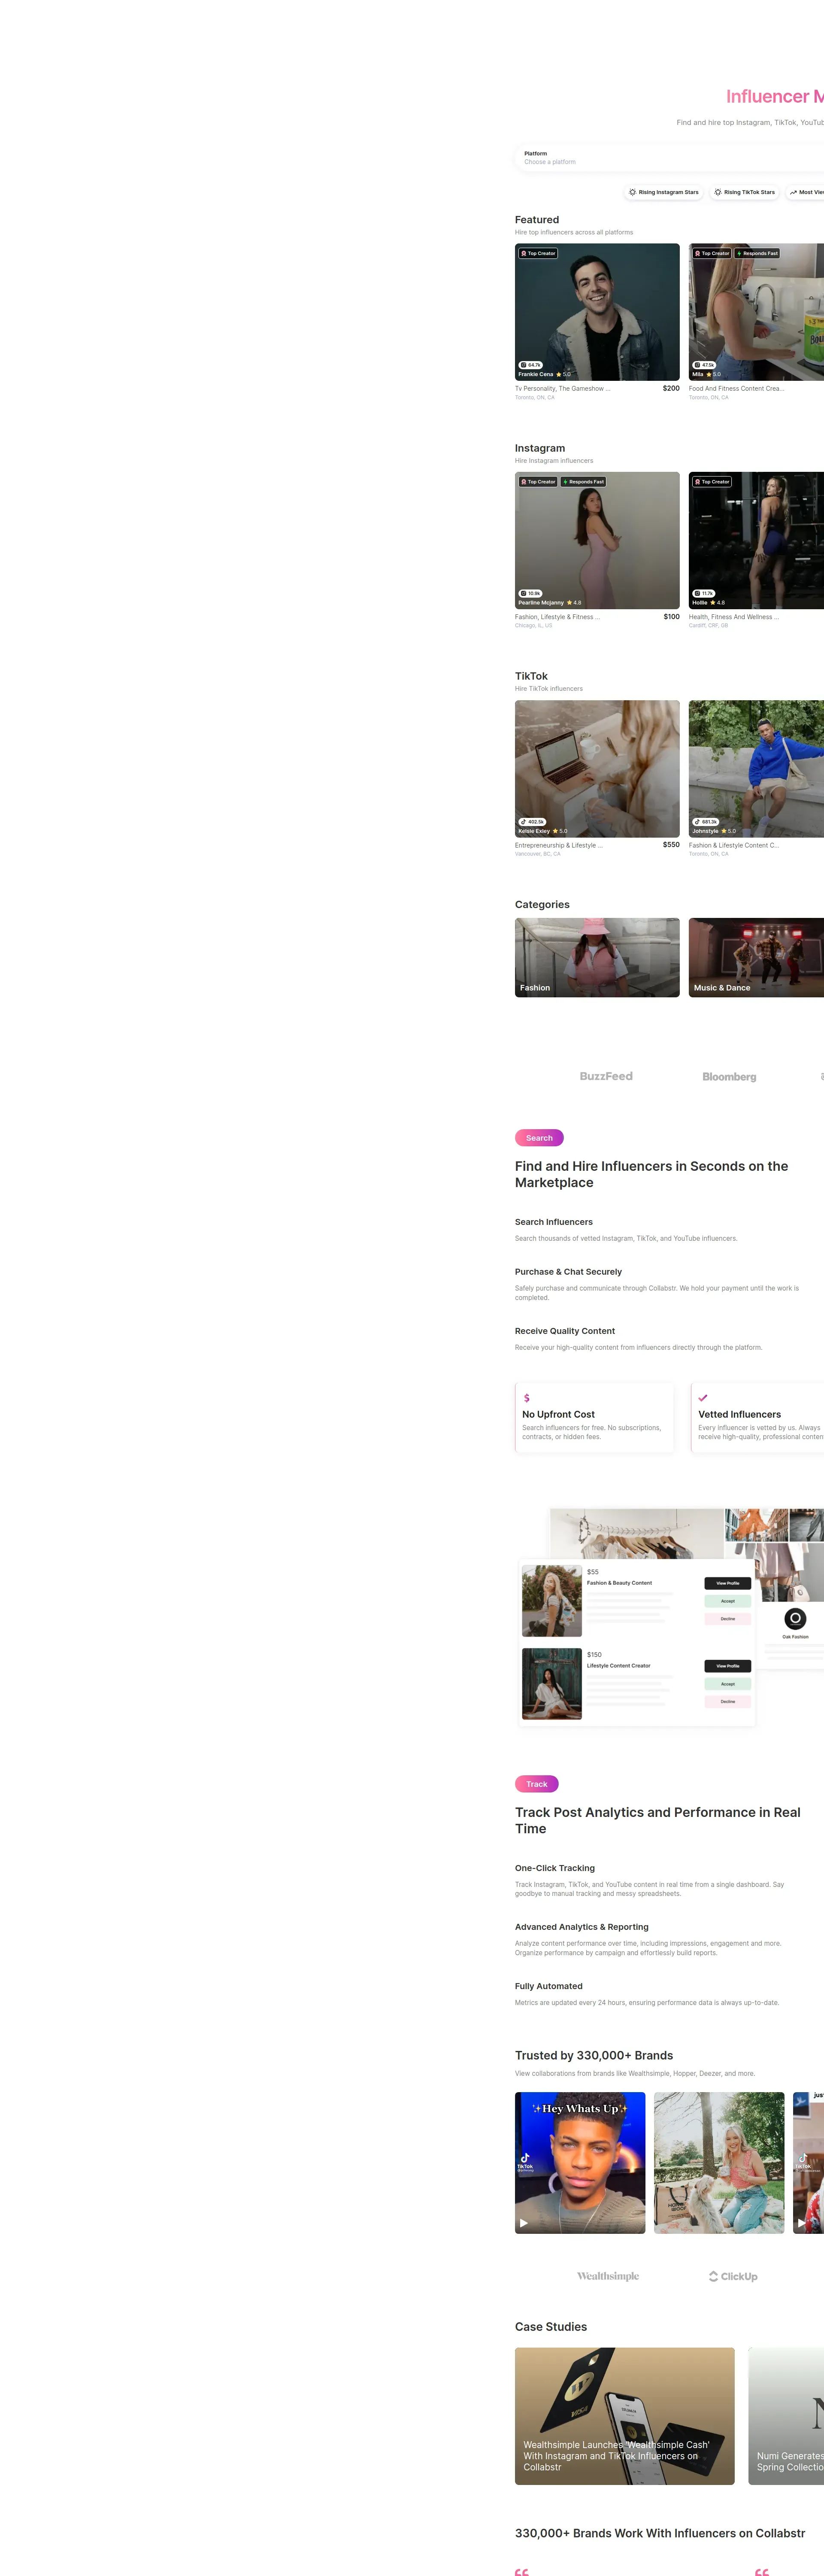Click Responds Fast badge on Pearline Mcjanny card

pos(583,482)
